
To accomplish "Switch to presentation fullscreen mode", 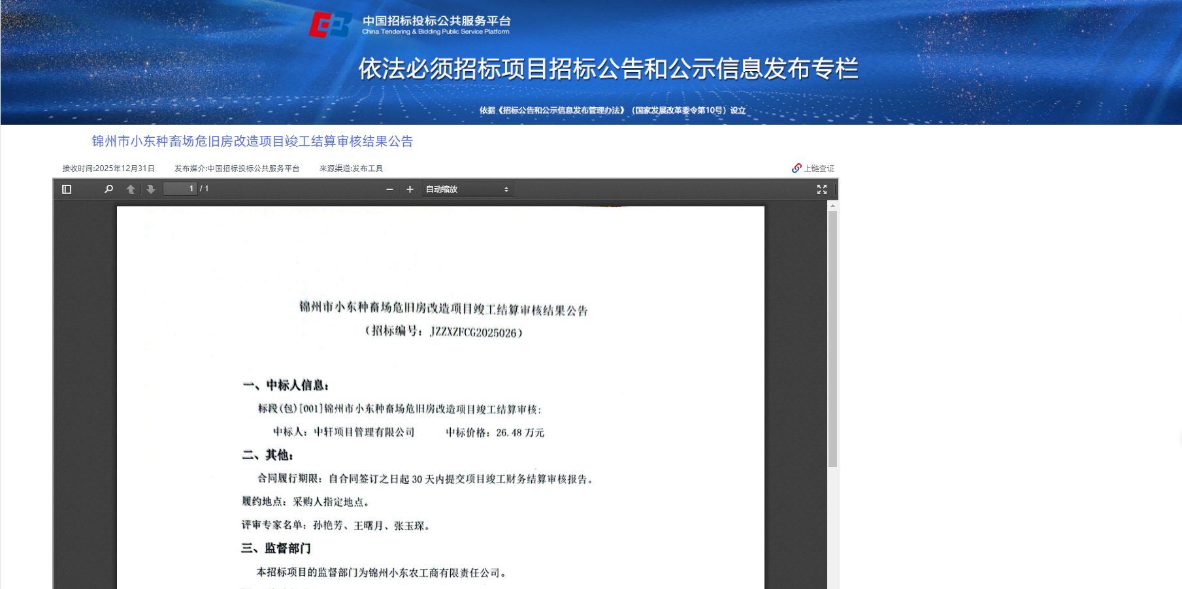I will (x=822, y=189).
